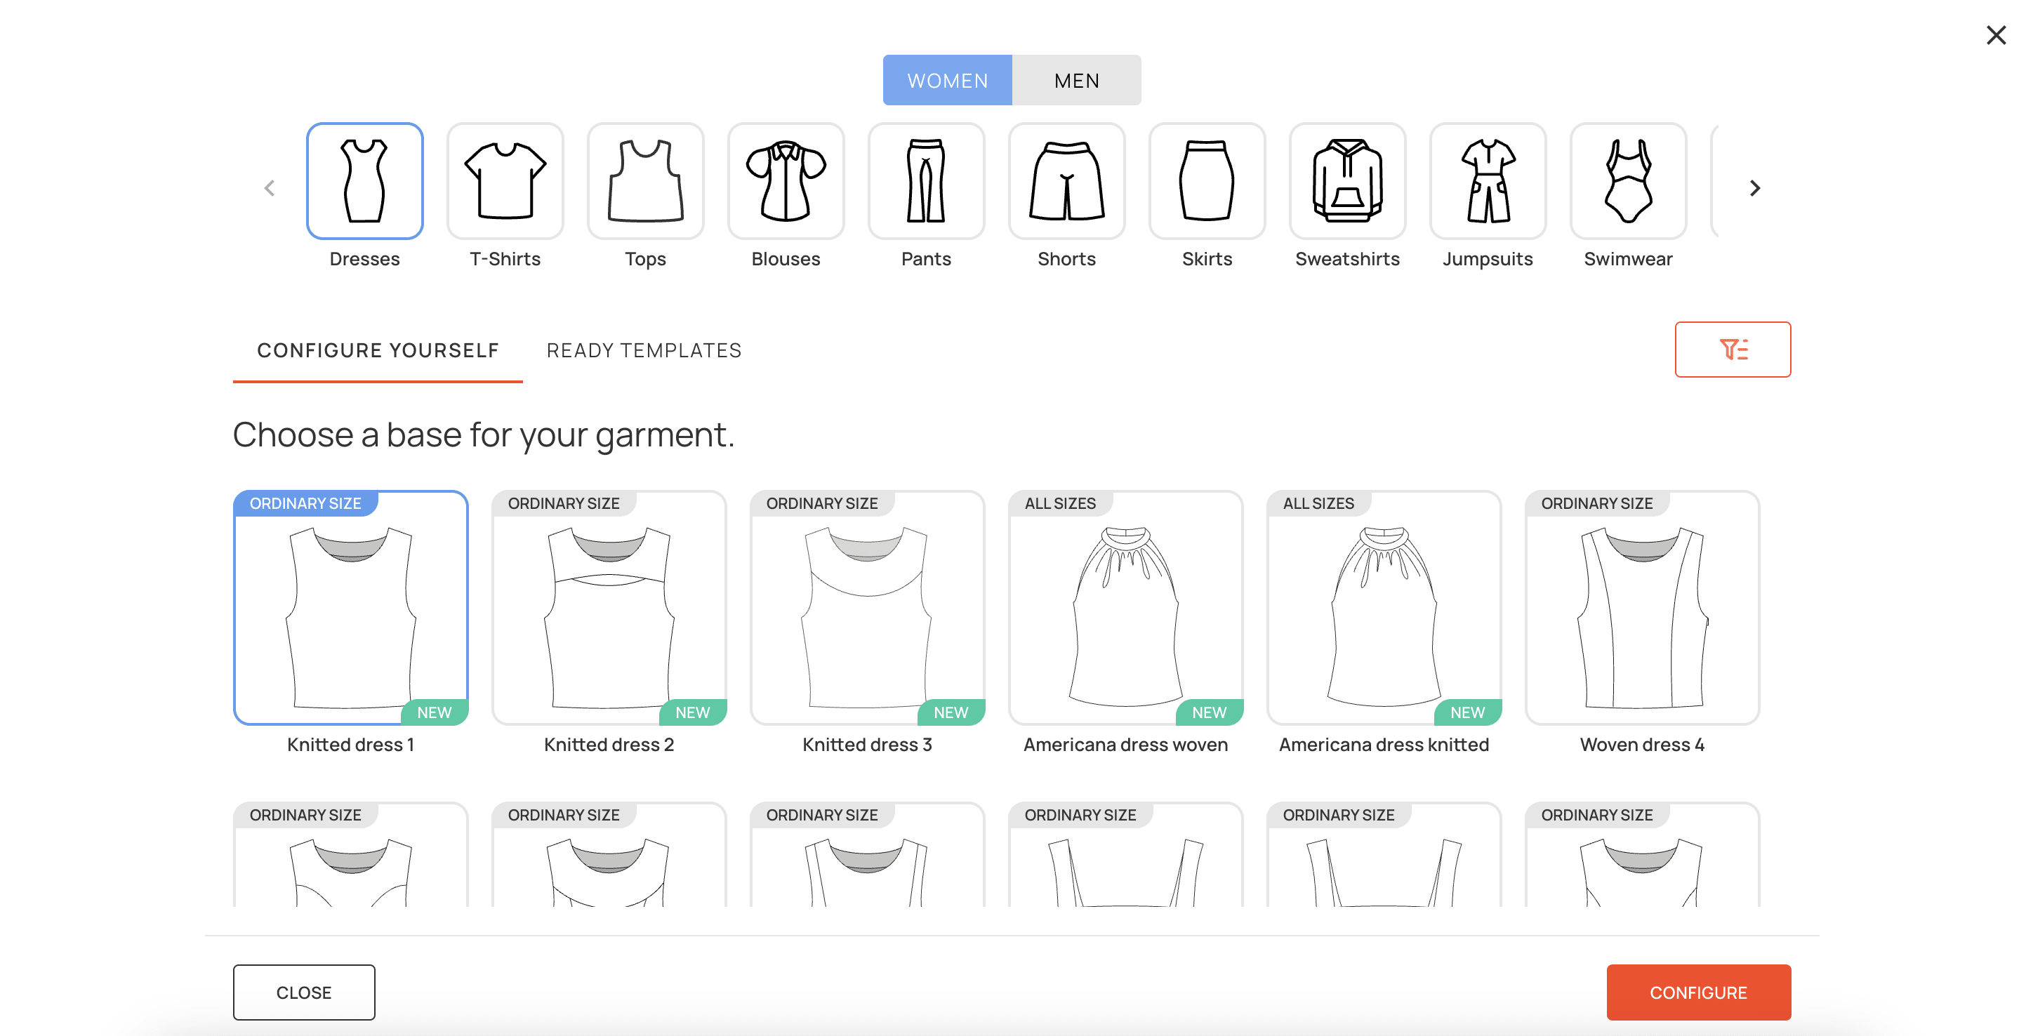The height and width of the screenshot is (1036, 2026).
Task: Open the Sweatshirts category
Action: click(1346, 182)
